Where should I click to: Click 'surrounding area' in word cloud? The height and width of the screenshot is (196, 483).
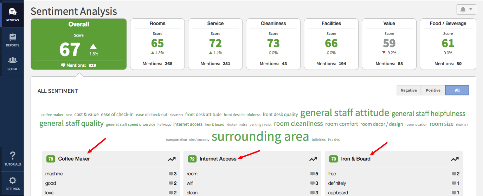click(260, 137)
